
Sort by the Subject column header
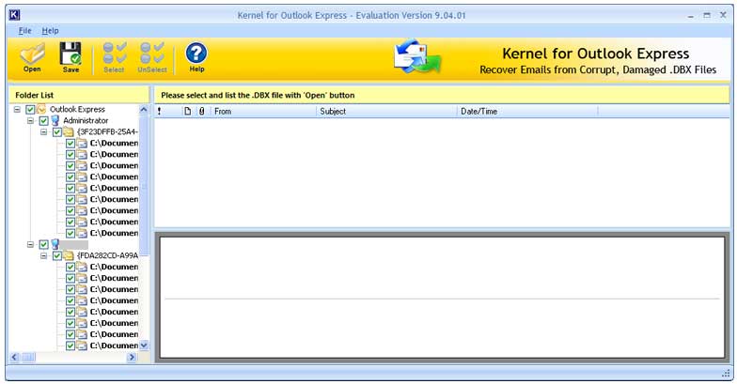[386, 111]
